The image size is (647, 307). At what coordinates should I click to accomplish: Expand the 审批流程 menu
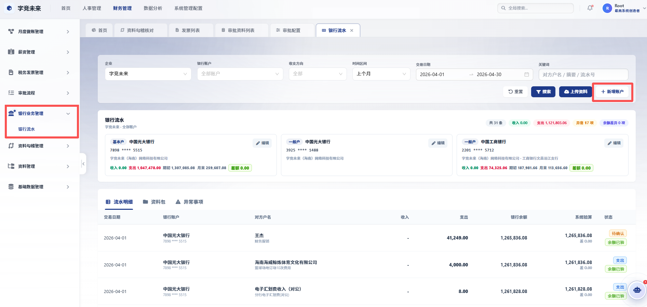(x=68, y=93)
